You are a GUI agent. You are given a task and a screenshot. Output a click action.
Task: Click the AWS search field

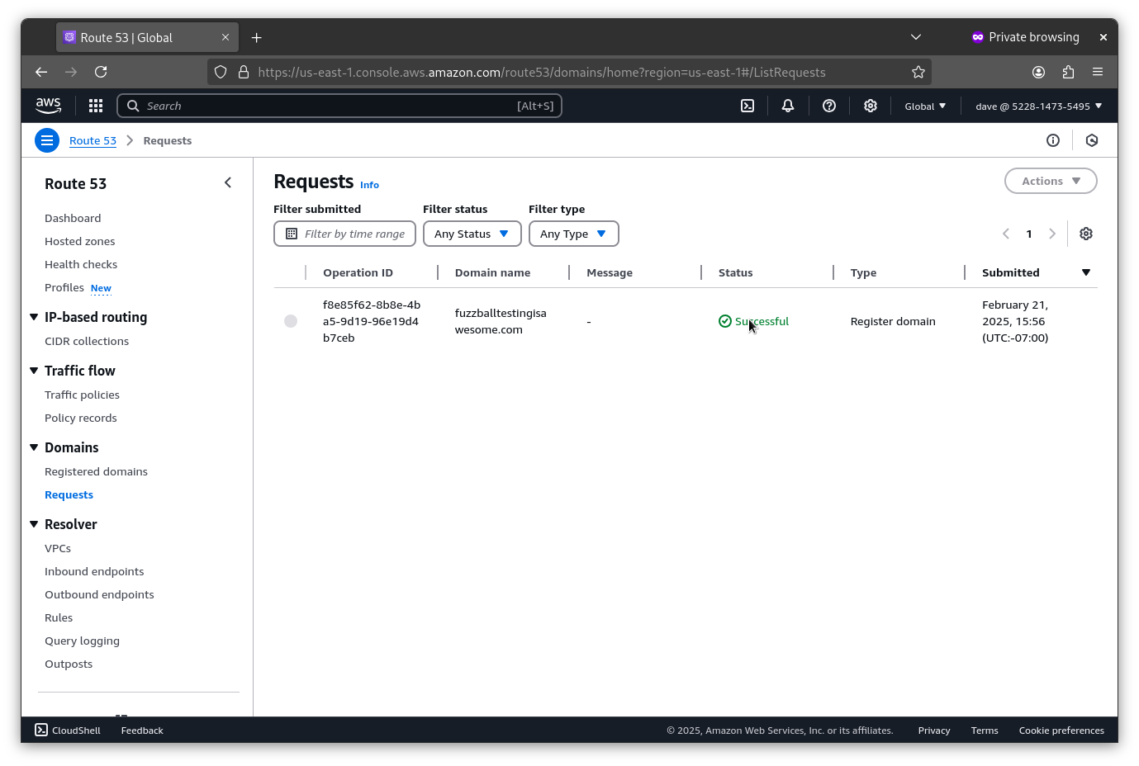point(339,106)
